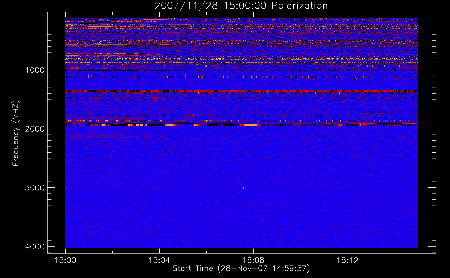Click the 'Frequency (MHZ)' y-axis label

tap(16, 133)
